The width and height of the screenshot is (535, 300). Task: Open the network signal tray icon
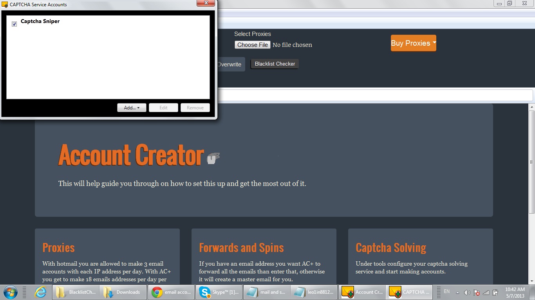tap(486, 293)
